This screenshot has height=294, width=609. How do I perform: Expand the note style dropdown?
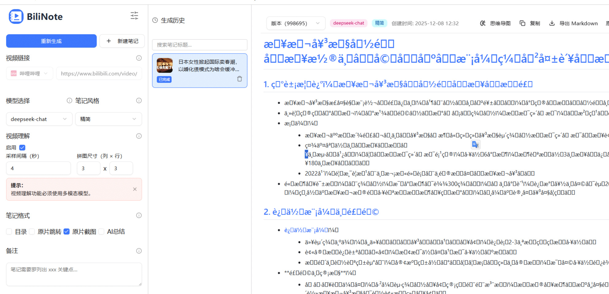[x=108, y=119]
